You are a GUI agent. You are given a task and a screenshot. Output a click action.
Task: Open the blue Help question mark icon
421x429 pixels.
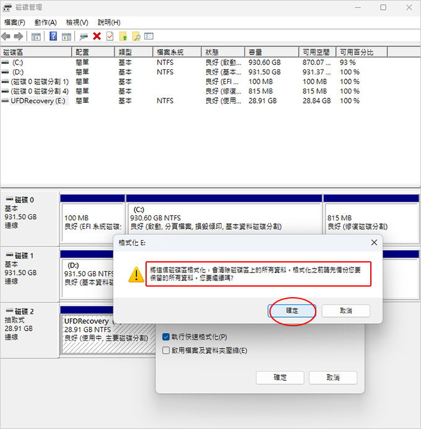[53, 36]
